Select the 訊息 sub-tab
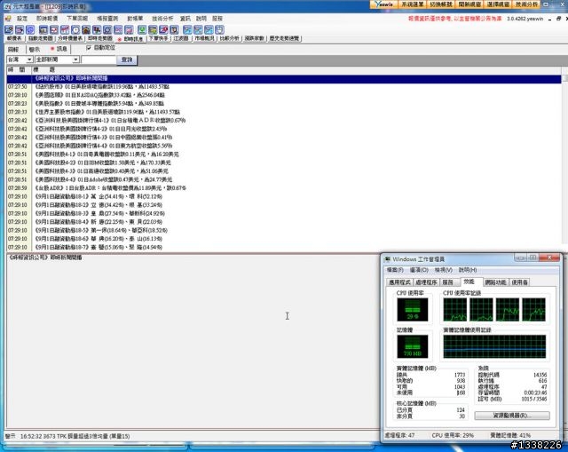The image size is (568, 452). pos(59,49)
